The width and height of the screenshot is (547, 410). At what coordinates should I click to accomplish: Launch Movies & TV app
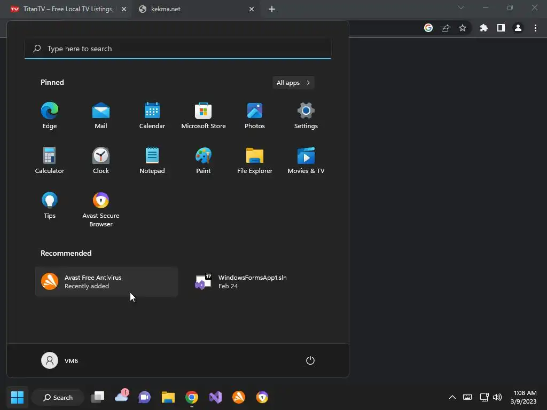click(306, 160)
